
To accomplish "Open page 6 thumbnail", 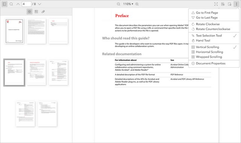I will tap(58, 73).
